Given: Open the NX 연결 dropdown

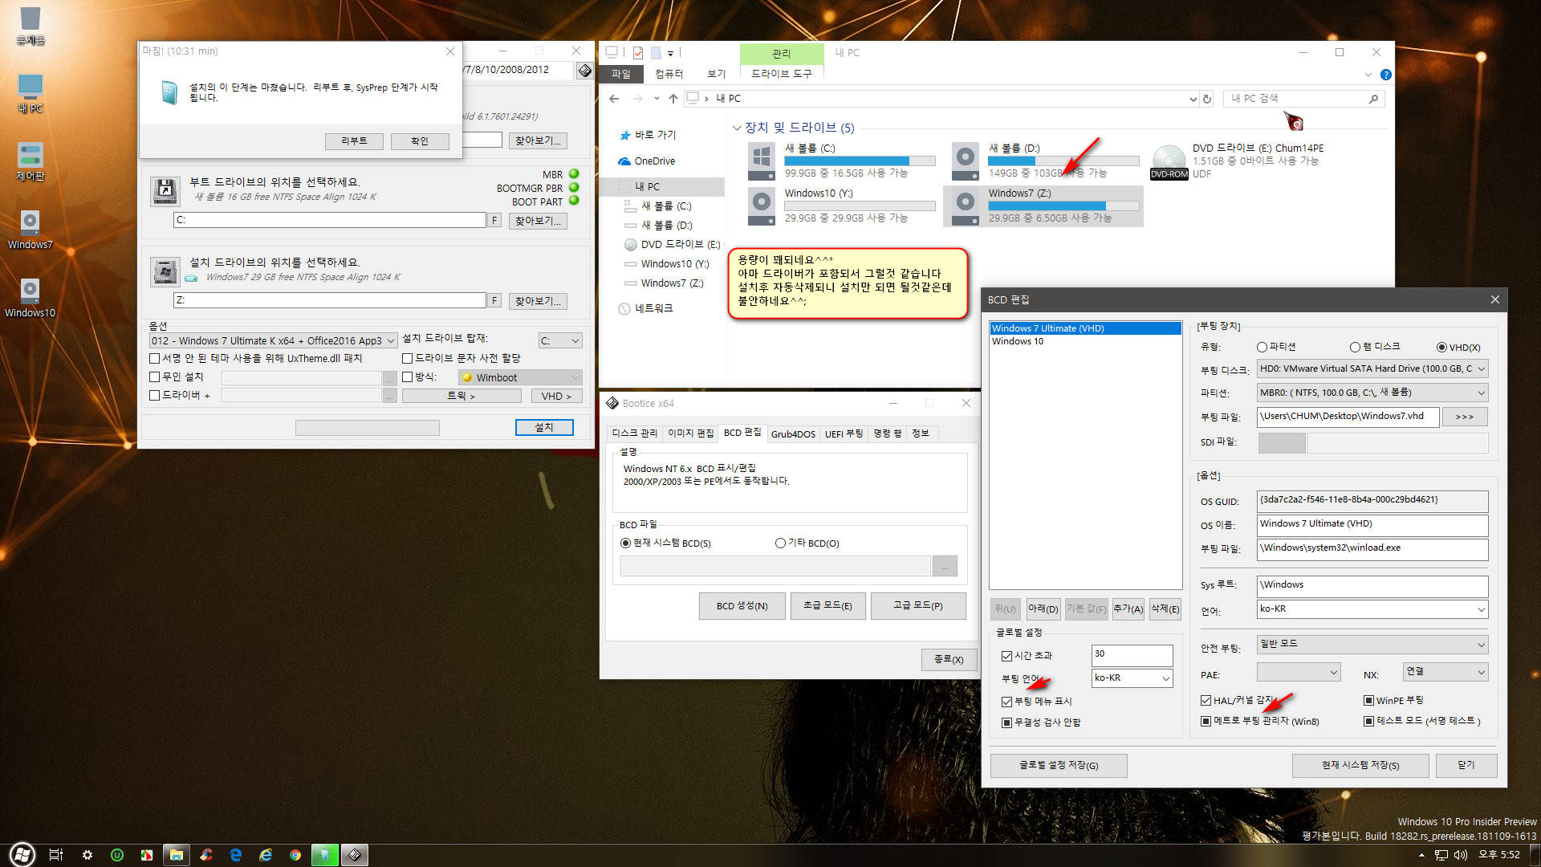Looking at the screenshot, I should click(x=1445, y=672).
